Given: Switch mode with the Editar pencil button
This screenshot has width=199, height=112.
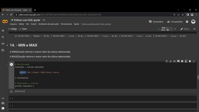Looking at the screenshot, I should click(185, 29).
